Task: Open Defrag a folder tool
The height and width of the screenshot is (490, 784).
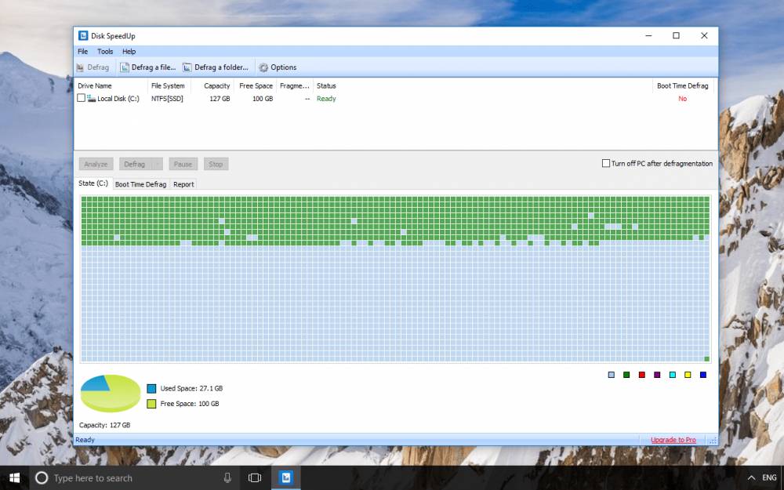Action: 216,67
